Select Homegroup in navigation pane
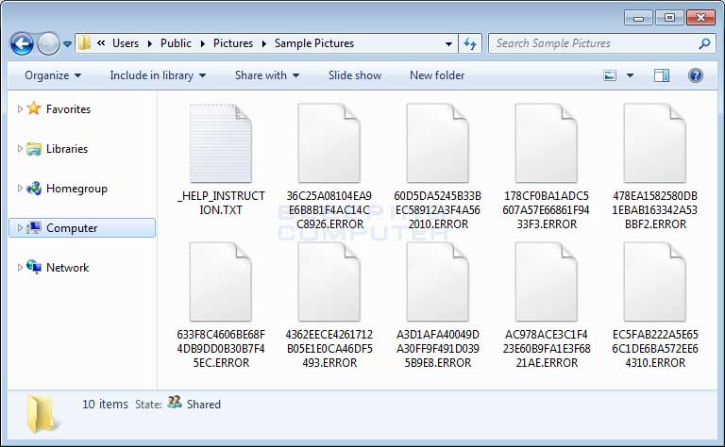The height and width of the screenshot is (447, 725). (76, 189)
